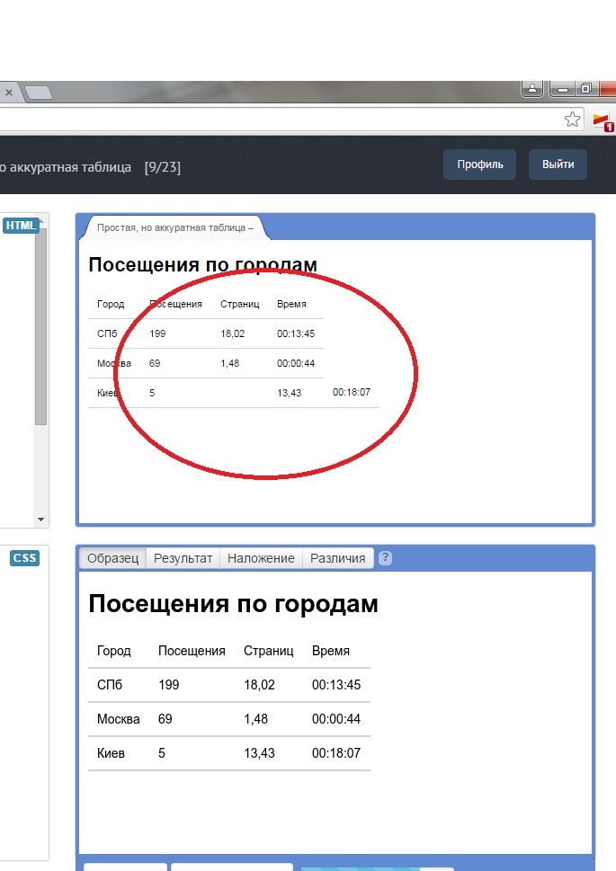This screenshot has width=616, height=871.
Task: Click '69' cell in sample table
Action: coord(165,719)
